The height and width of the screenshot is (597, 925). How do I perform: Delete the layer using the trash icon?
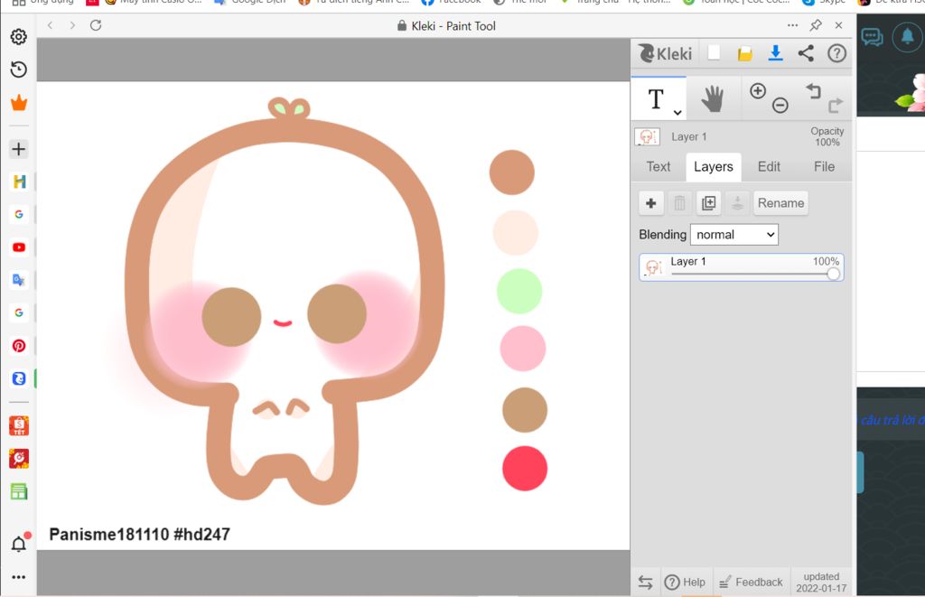679,203
